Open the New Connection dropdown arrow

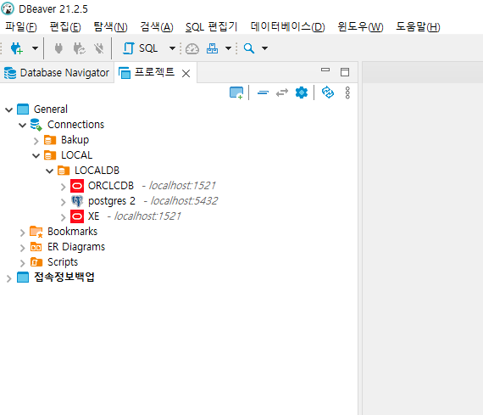click(x=35, y=48)
